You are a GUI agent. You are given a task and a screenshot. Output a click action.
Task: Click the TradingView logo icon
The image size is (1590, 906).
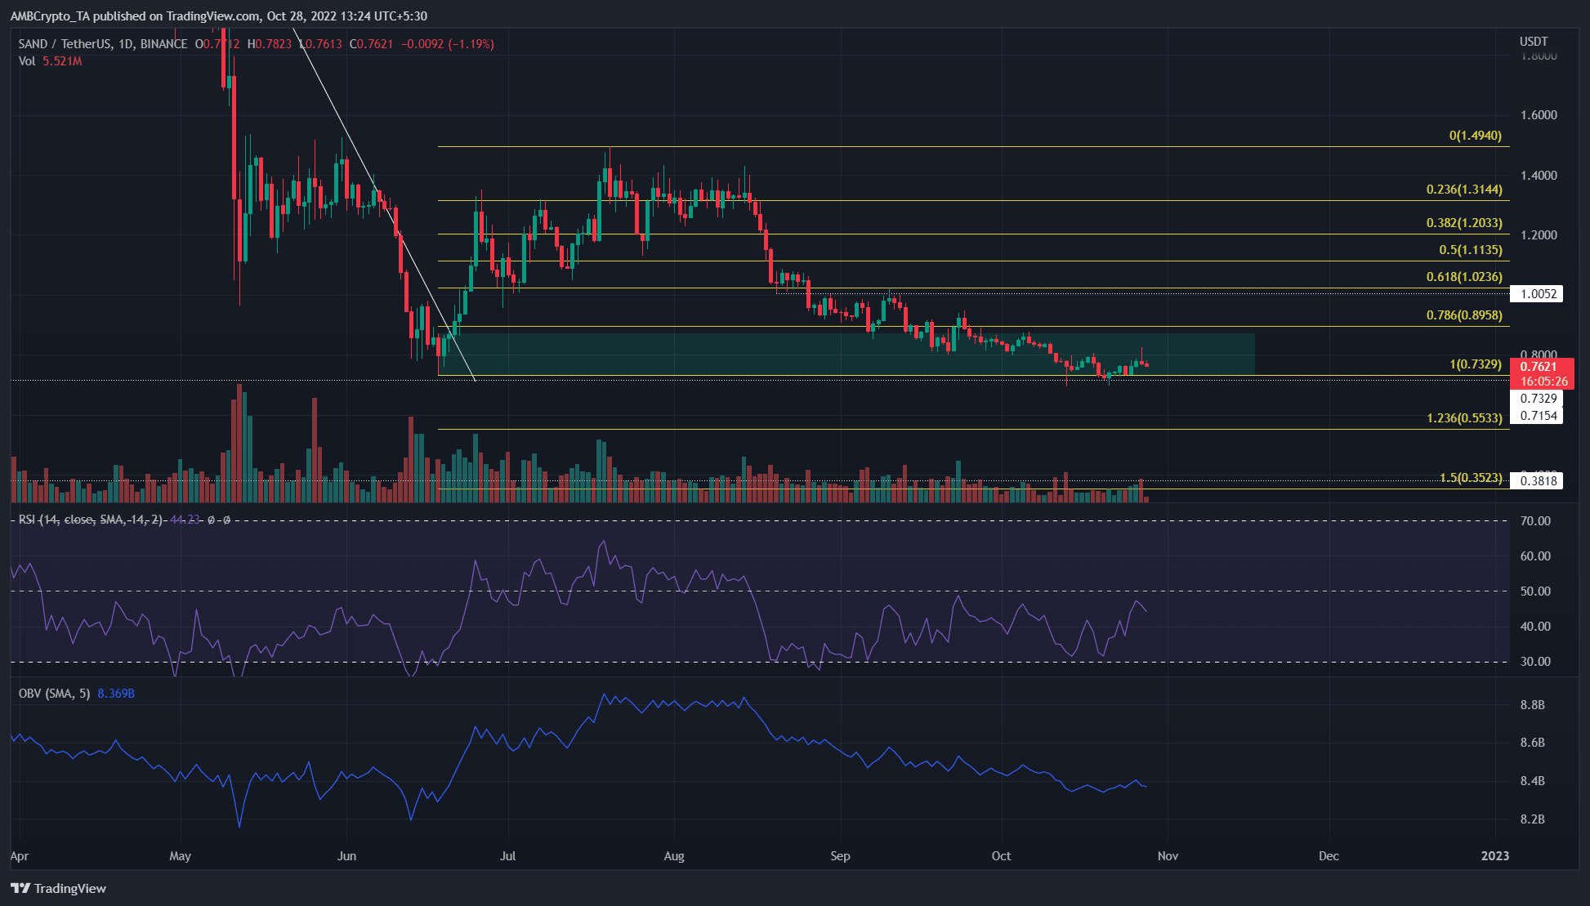pyautogui.click(x=20, y=888)
